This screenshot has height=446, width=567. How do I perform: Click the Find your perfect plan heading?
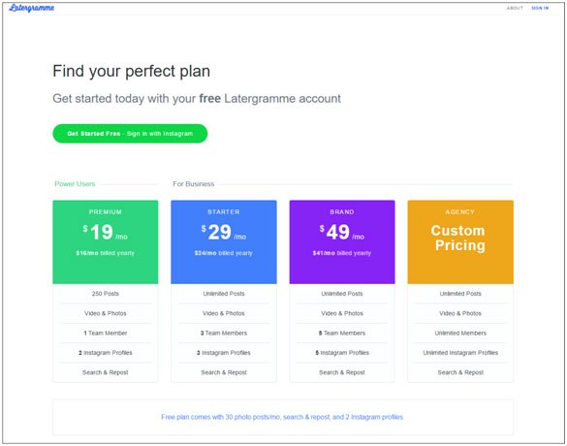tap(131, 71)
